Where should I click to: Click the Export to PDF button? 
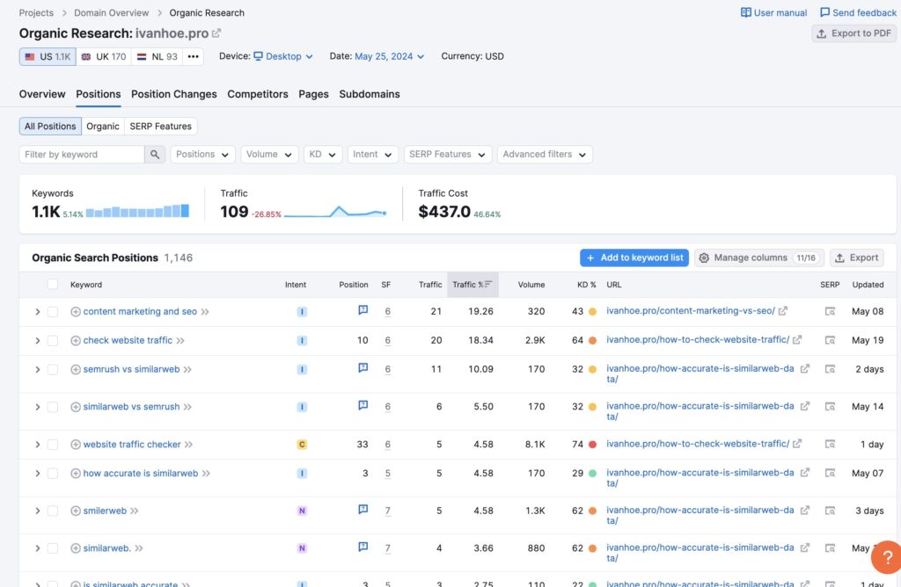(853, 33)
